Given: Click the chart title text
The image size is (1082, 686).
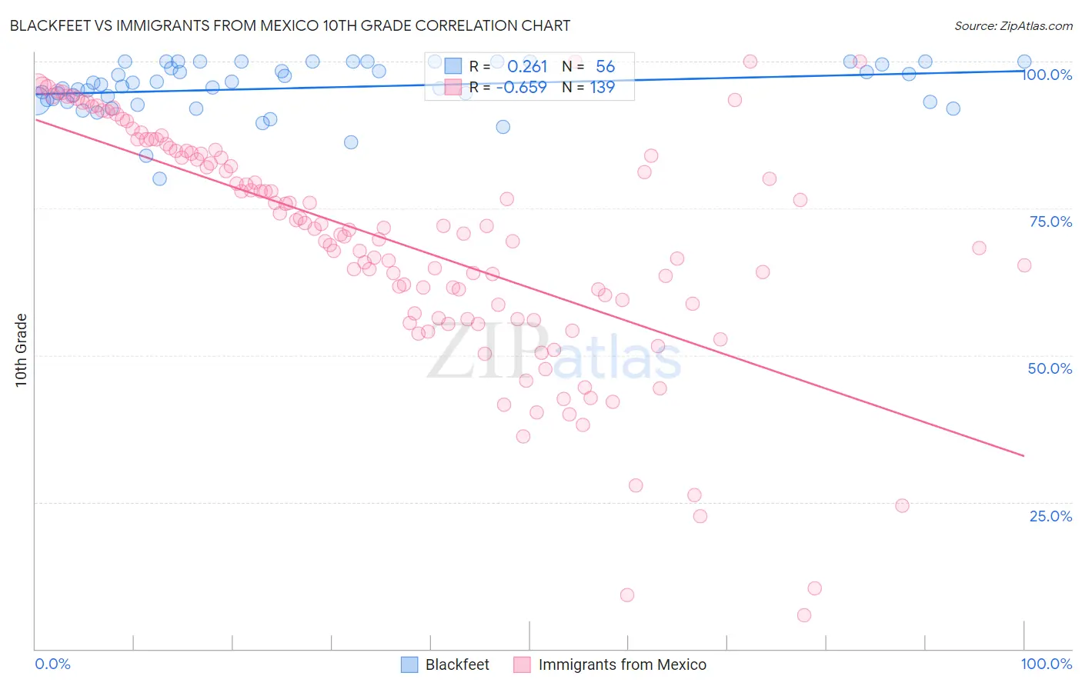Looking at the screenshot, I should [290, 25].
